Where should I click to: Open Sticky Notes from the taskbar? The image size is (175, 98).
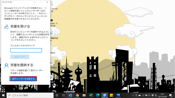(111, 95)
